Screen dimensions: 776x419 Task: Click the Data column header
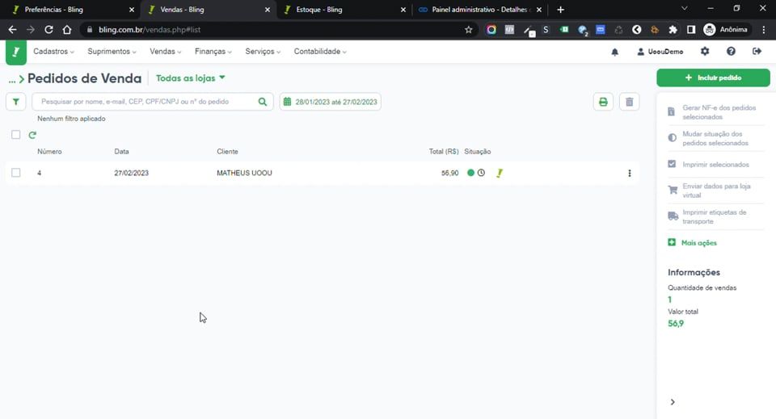[121, 152]
